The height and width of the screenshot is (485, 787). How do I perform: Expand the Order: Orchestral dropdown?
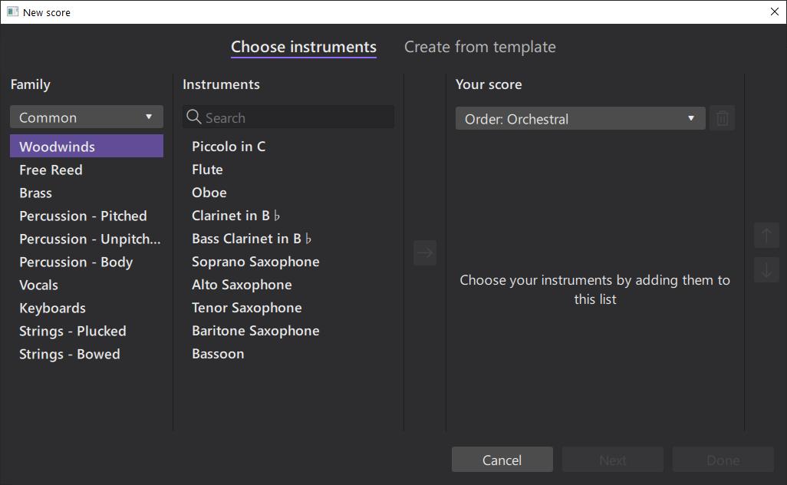click(x=580, y=119)
